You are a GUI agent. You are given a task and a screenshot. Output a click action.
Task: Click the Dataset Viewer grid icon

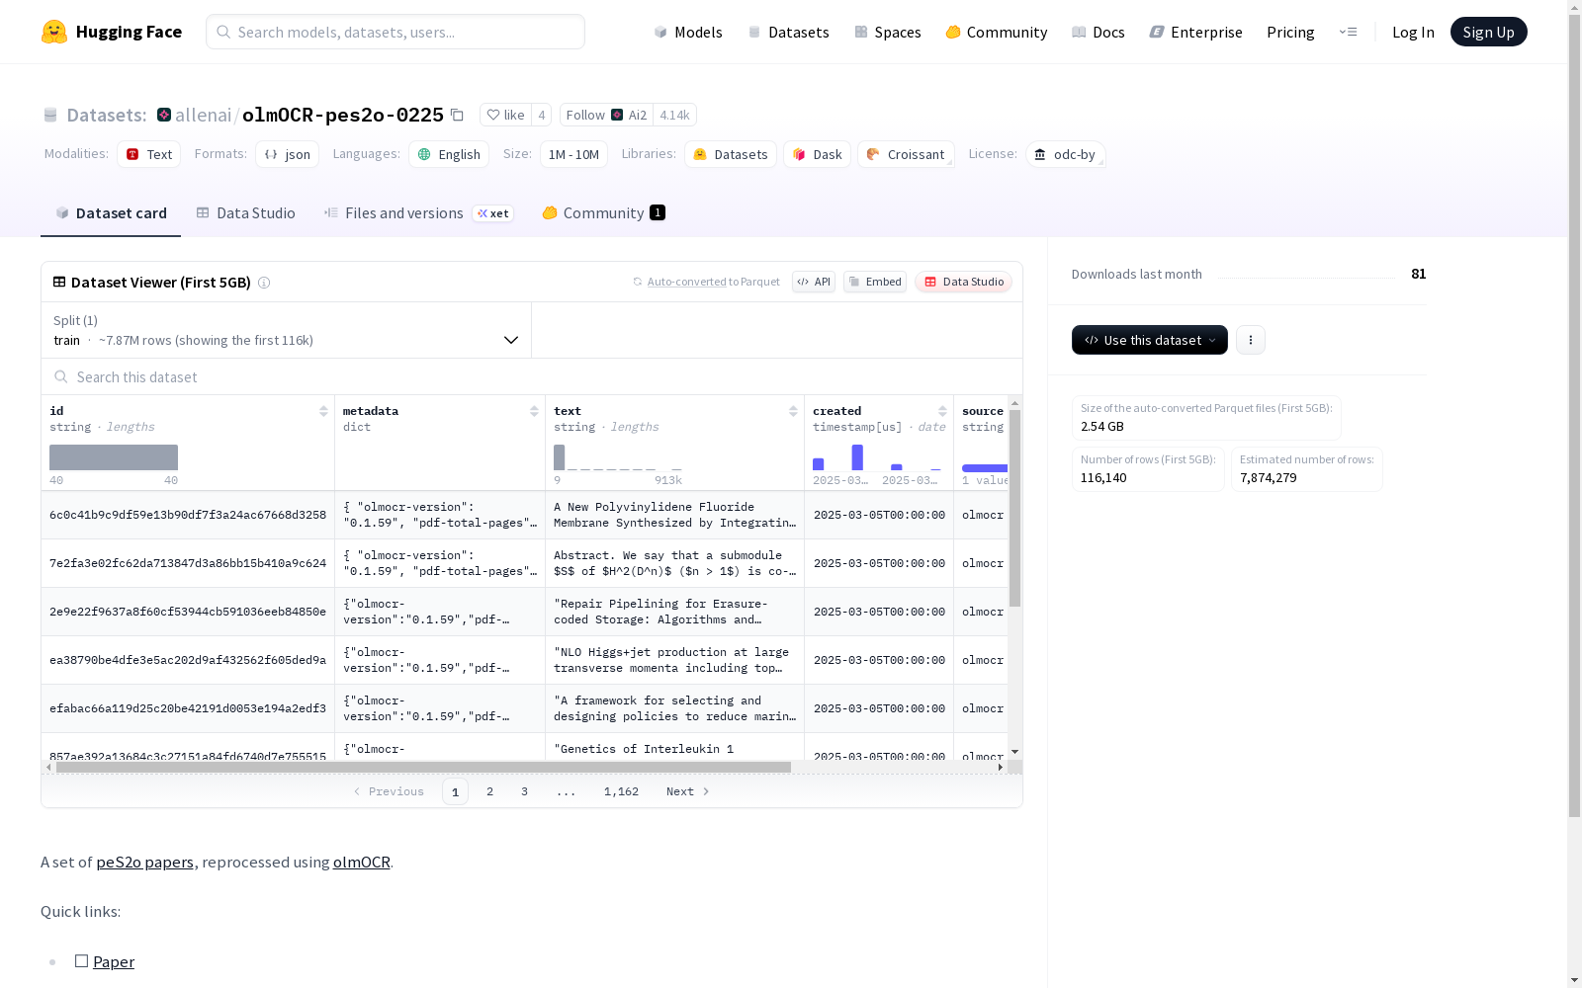[x=59, y=282]
